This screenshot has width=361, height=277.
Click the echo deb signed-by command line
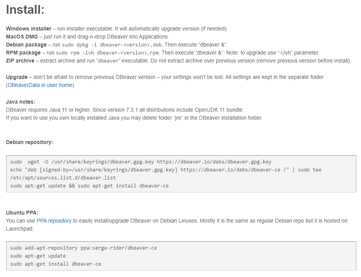166,170
